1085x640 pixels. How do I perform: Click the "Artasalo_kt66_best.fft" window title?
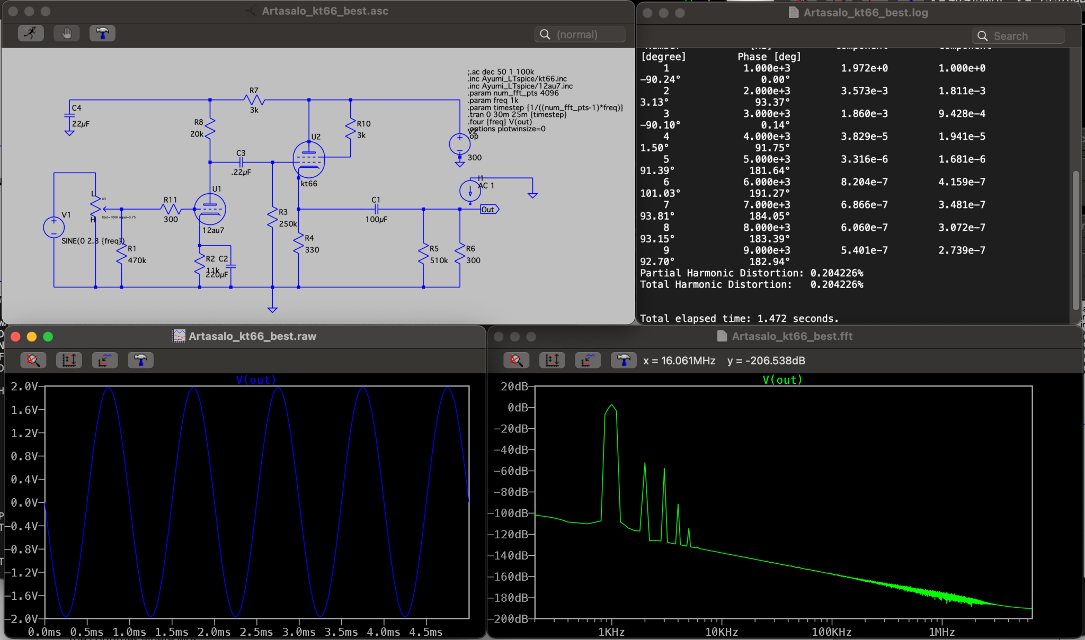tap(793, 336)
